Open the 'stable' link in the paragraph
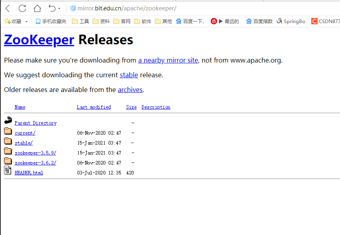The height and width of the screenshot is (235, 340). click(x=129, y=75)
